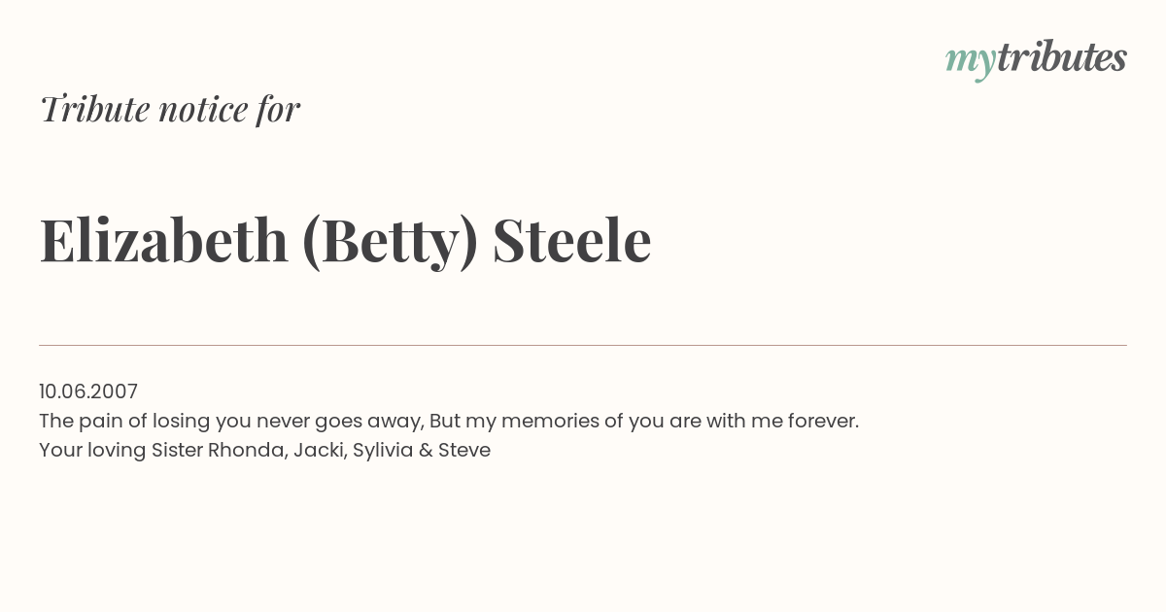Click the ampersand before Steve
Viewport: 1166px width, 612px height.
tap(426, 450)
